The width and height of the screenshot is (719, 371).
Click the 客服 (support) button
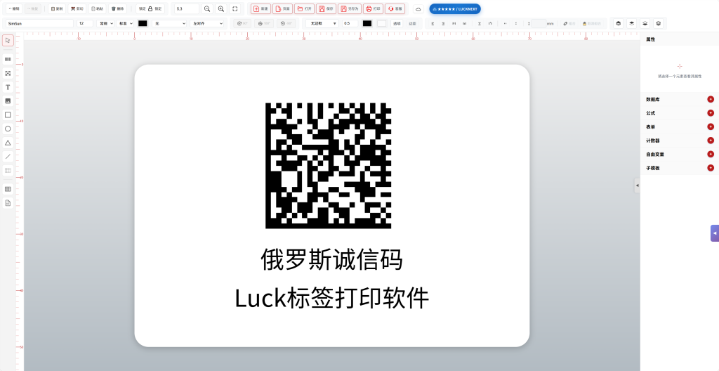pos(395,8)
